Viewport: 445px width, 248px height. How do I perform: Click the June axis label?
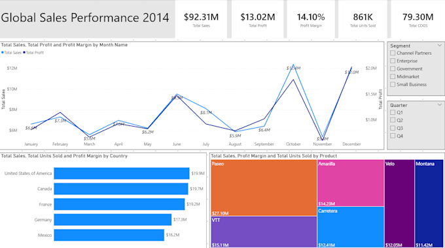point(177,144)
